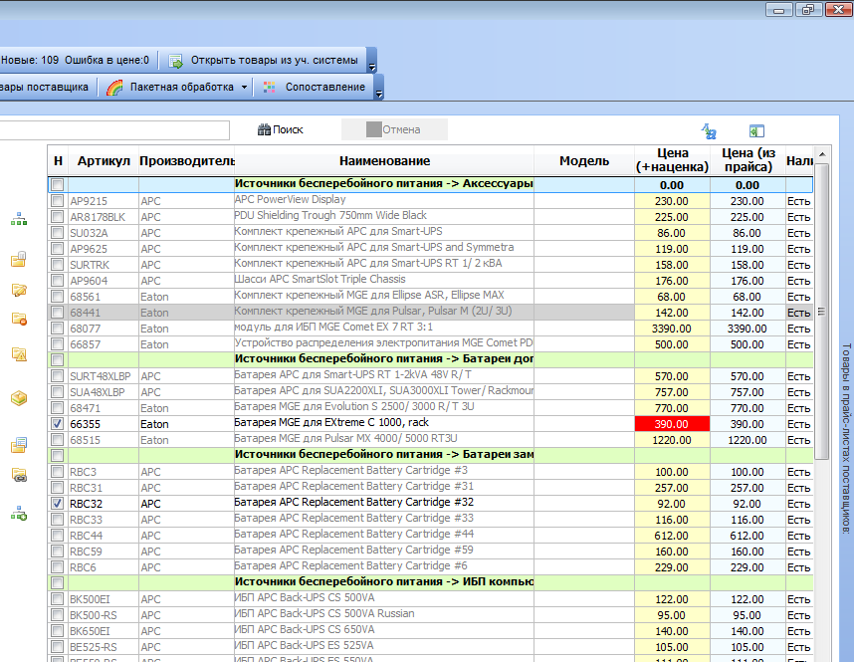Click the folder with trash can icon
This screenshot has height=662, width=854.
pyautogui.click(x=19, y=259)
